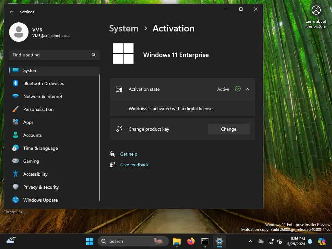Click the Windows 11 Enterprise edition text
This screenshot has width=332, height=249.
click(x=176, y=55)
